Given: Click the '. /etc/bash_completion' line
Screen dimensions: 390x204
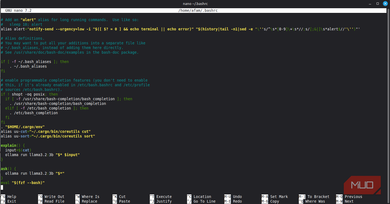Looking at the screenshot, I should pyautogui.click(x=34, y=113).
